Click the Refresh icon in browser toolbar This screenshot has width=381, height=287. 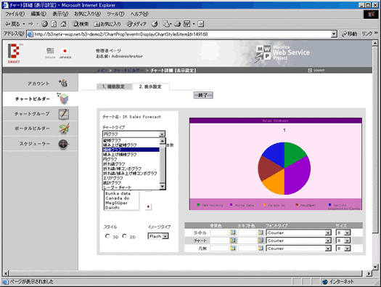tap(54, 24)
